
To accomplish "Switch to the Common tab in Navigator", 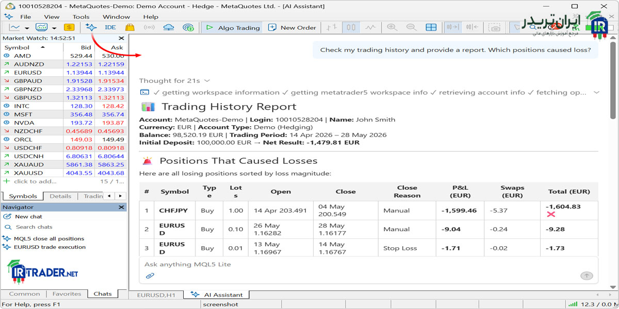I will pyautogui.click(x=24, y=294).
